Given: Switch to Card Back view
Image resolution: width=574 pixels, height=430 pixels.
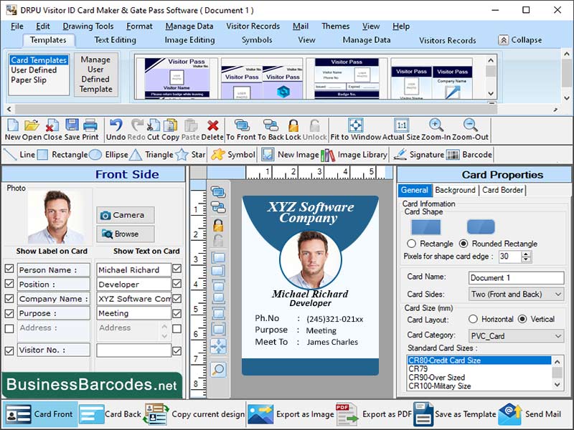Looking at the screenshot, I should 113,414.
